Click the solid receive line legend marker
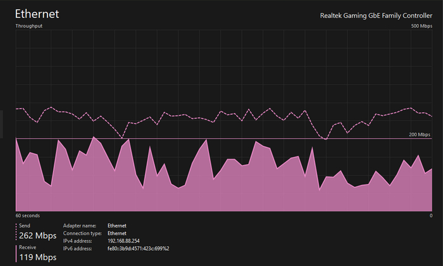The height and width of the screenshot is (266, 443). coord(16,253)
